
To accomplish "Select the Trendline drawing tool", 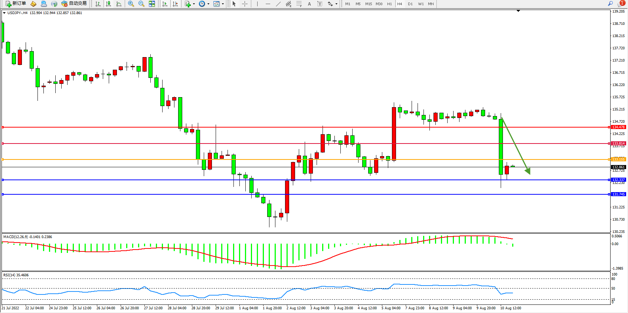I will tap(278, 4).
